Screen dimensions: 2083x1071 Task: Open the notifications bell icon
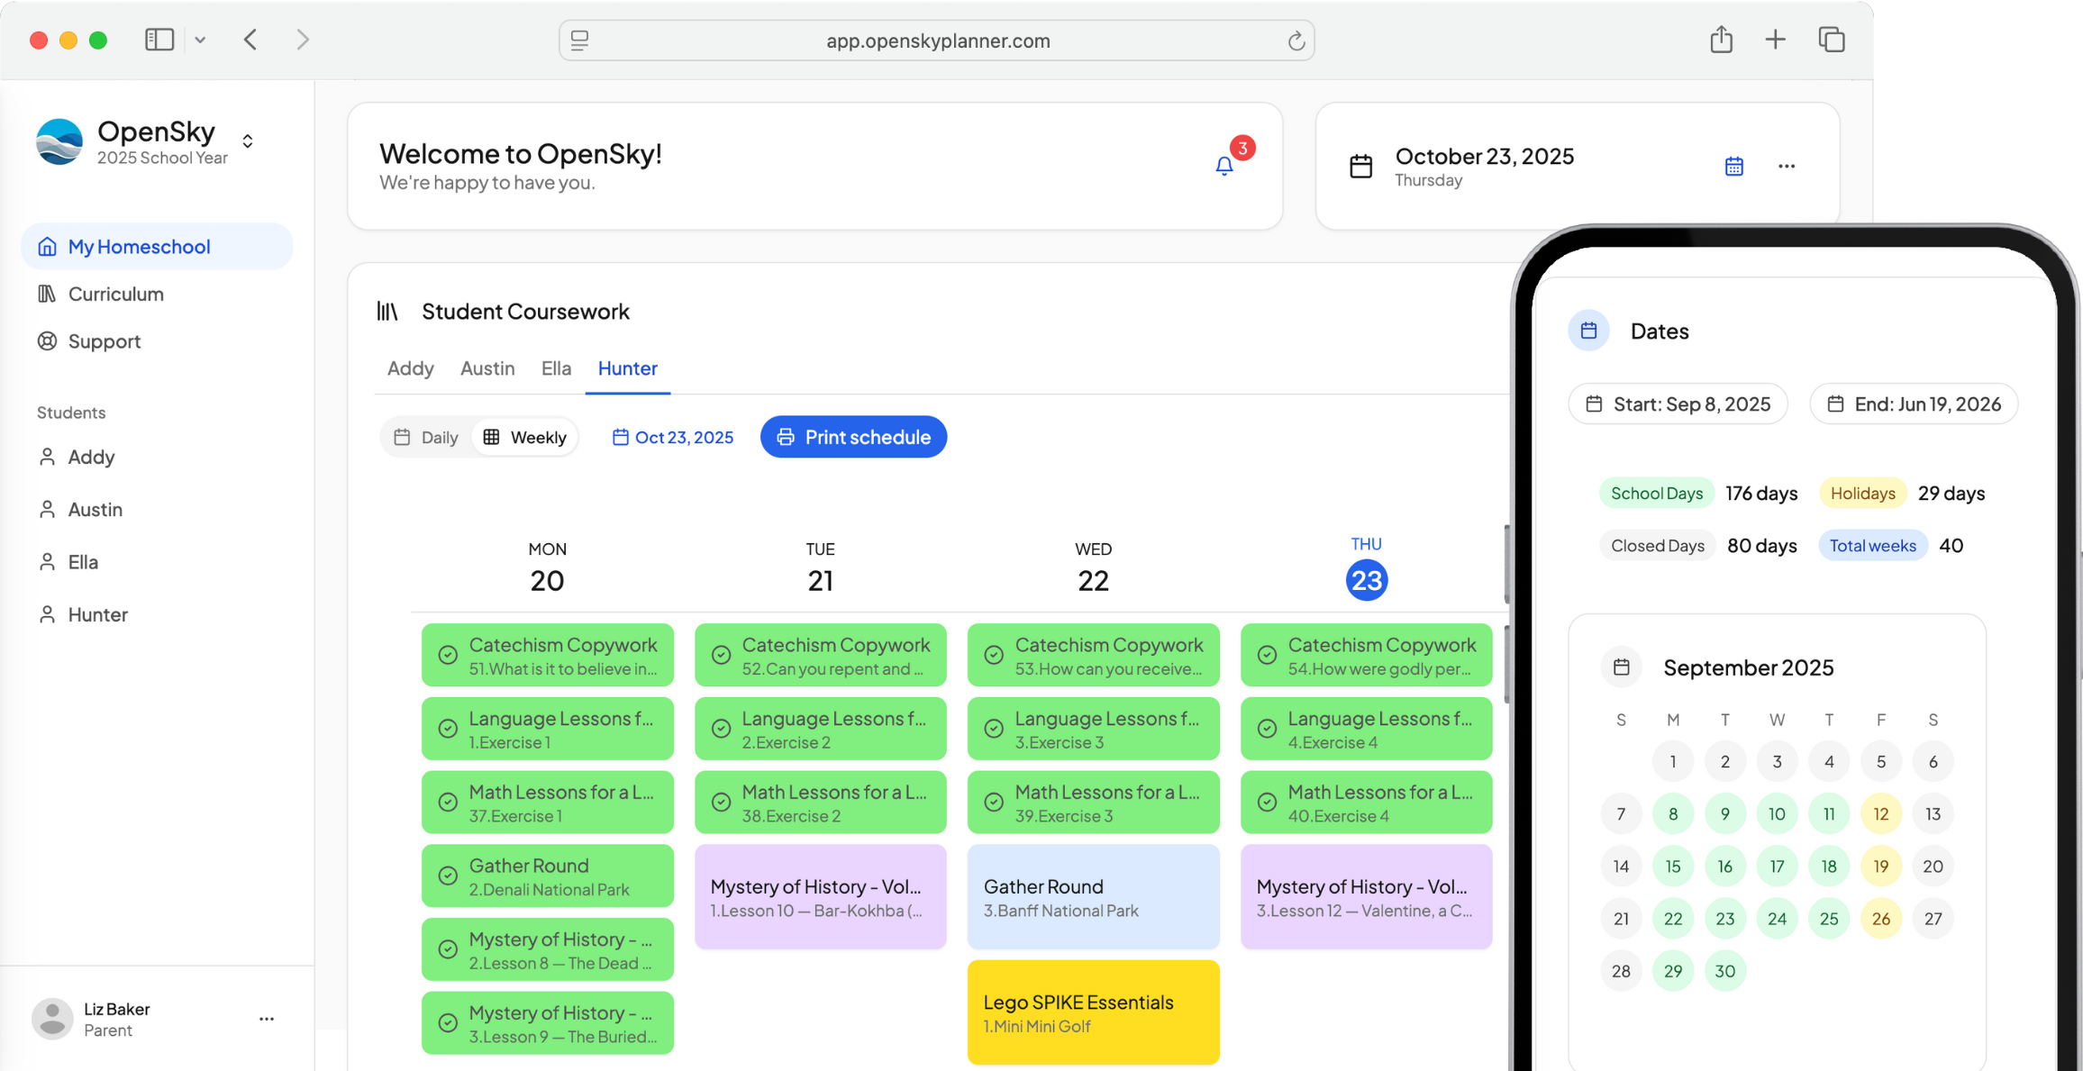click(1223, 166)
